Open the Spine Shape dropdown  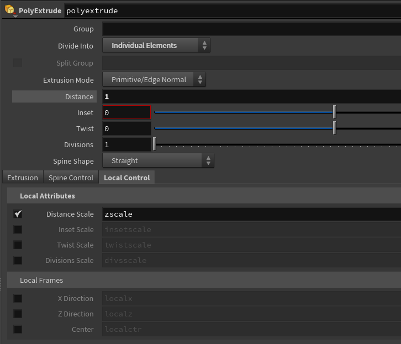tap(159, 160)
